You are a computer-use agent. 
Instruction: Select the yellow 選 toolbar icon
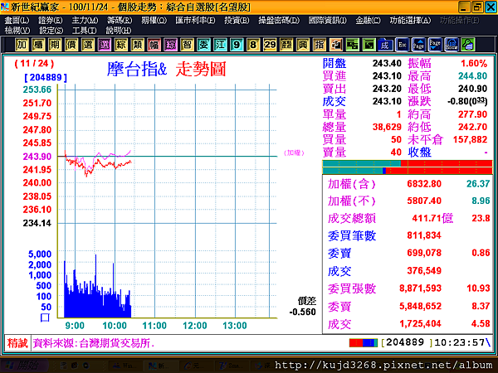pyautogui.click(x=88, y=45)
